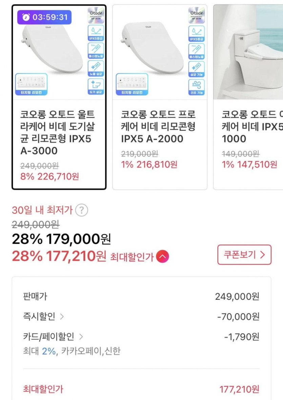Click the 2% card discount rate text

pos(48,351)
